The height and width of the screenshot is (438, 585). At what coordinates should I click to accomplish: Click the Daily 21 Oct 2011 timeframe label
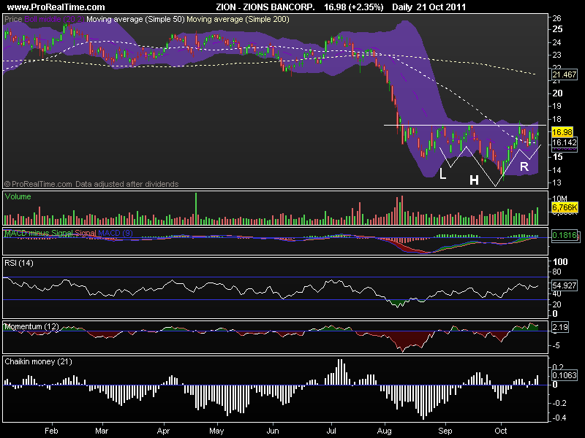click(x=429, y=7)
